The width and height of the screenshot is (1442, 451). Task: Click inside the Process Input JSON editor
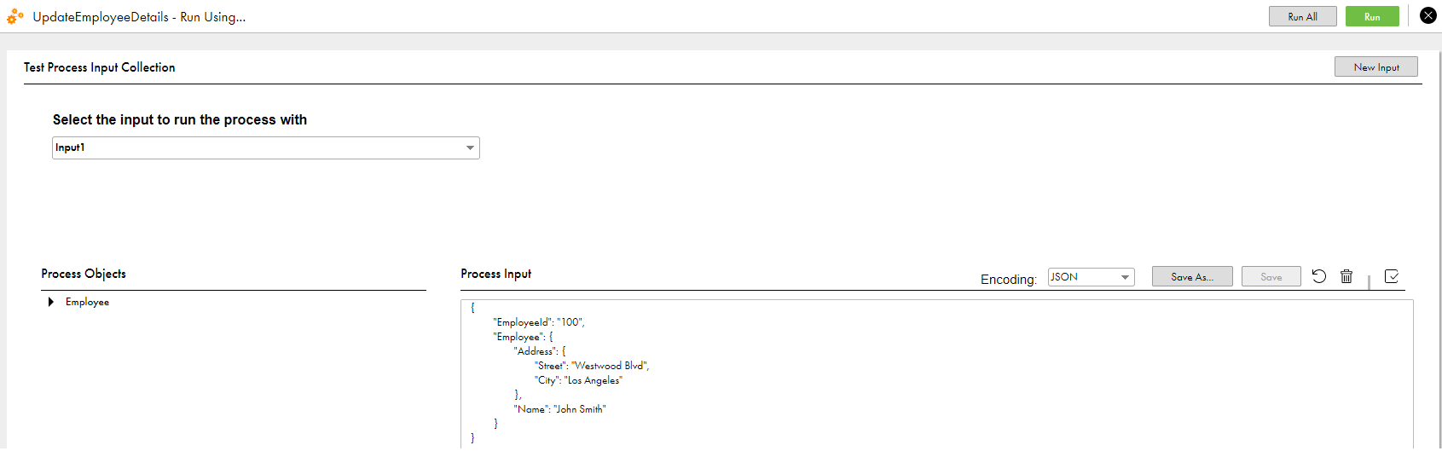pyautogui.click(x=936, y=373)
